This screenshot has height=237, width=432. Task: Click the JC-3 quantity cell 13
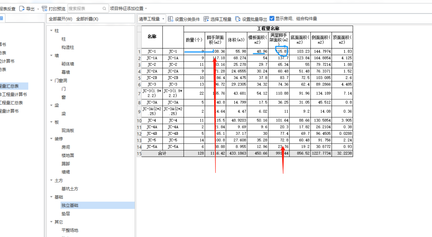[x=194, y=85]
